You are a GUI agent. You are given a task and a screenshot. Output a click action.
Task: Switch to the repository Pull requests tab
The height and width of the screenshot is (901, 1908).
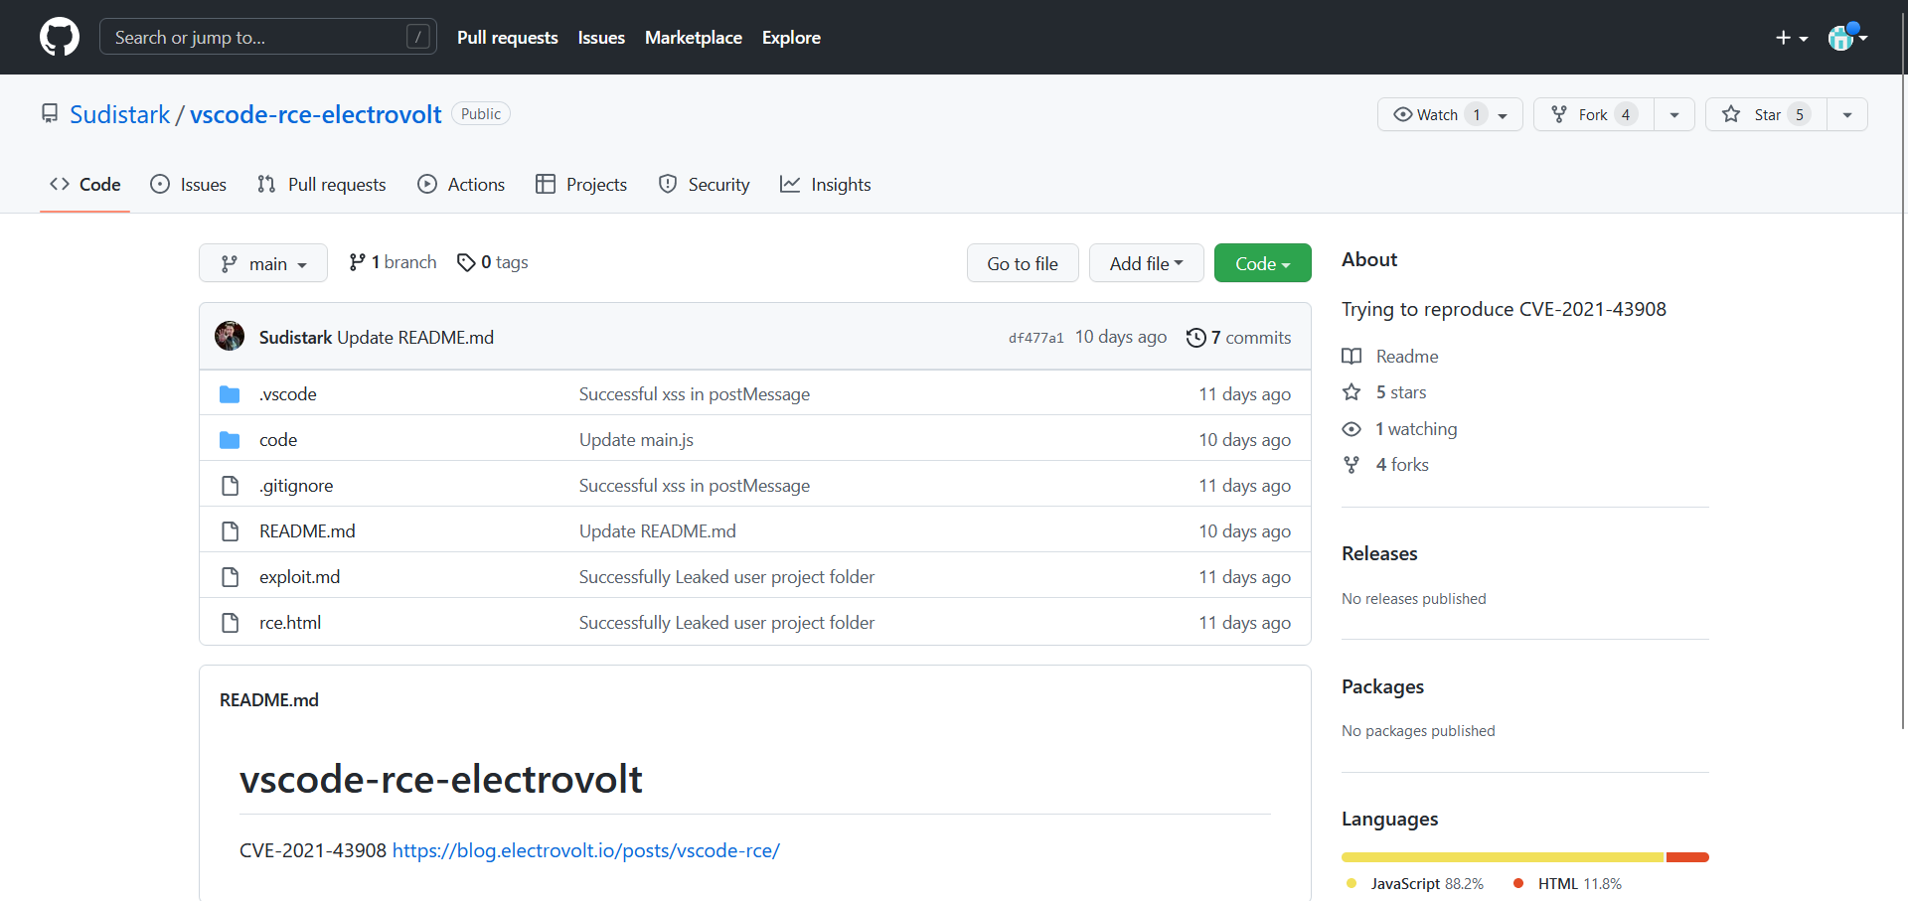coord(322,184)
